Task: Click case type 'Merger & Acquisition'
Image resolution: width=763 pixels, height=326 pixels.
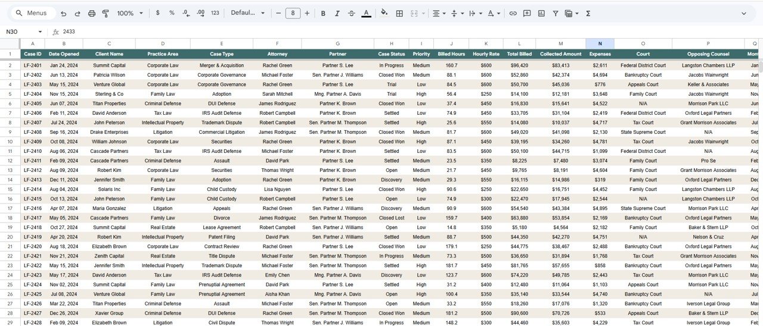Action: click(x=222, y=65)
